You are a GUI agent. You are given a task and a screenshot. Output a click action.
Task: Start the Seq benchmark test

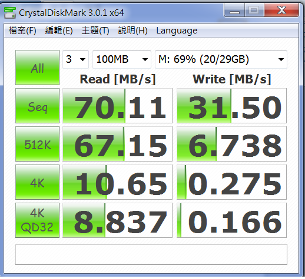click(37, 106)
